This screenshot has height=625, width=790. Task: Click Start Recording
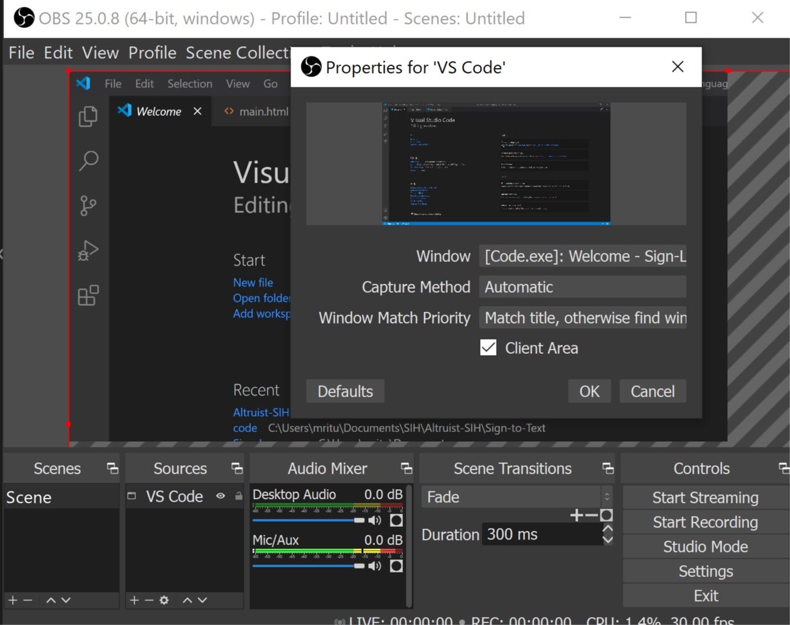pos(706,522)
